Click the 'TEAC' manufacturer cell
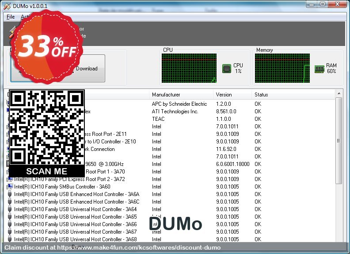 (x=158, y=119)
